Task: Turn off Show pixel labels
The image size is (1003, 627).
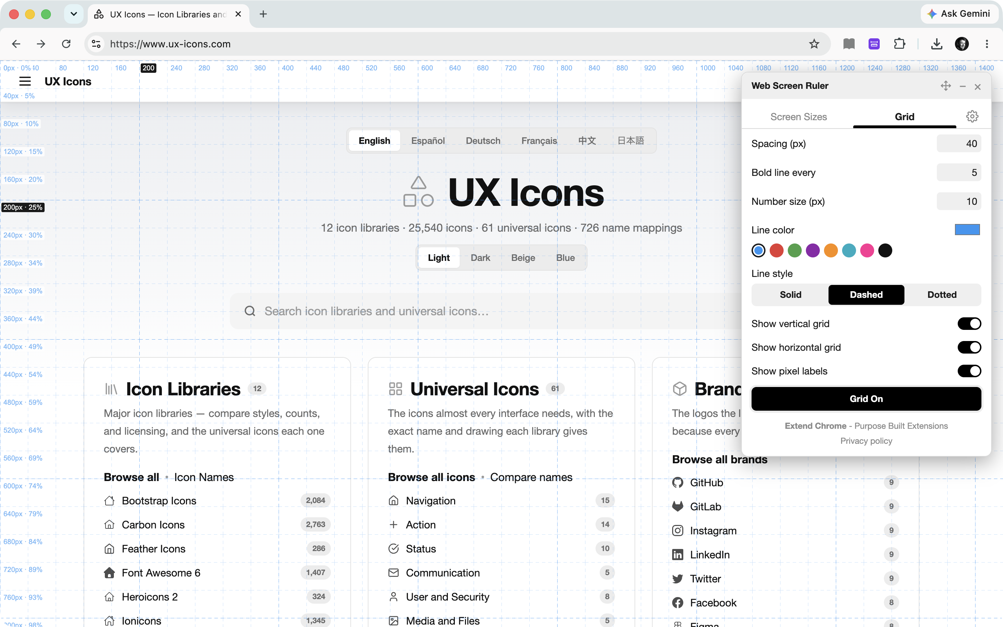Action: pos(969,371)
